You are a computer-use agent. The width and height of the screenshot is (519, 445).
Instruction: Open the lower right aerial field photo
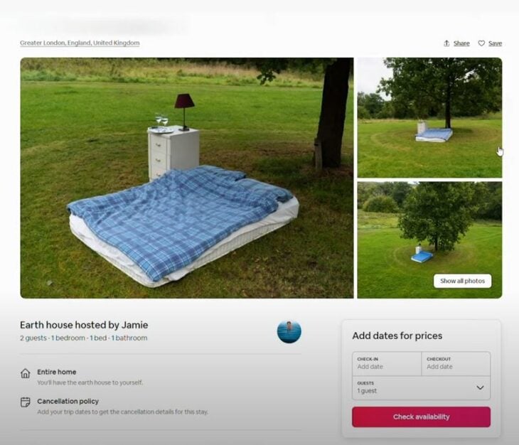click(x=429, y=240)
